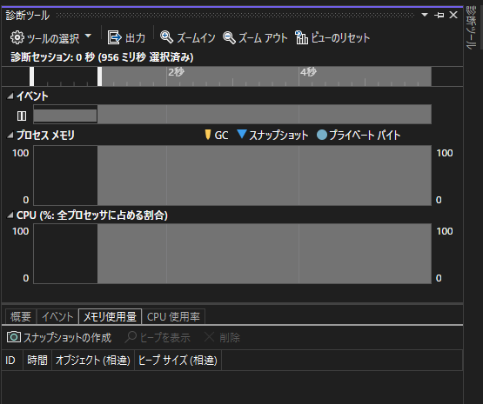This screenshot has width=483, height=404.
Task: Collapse the CPU graph section
Action: click(10, 215)
